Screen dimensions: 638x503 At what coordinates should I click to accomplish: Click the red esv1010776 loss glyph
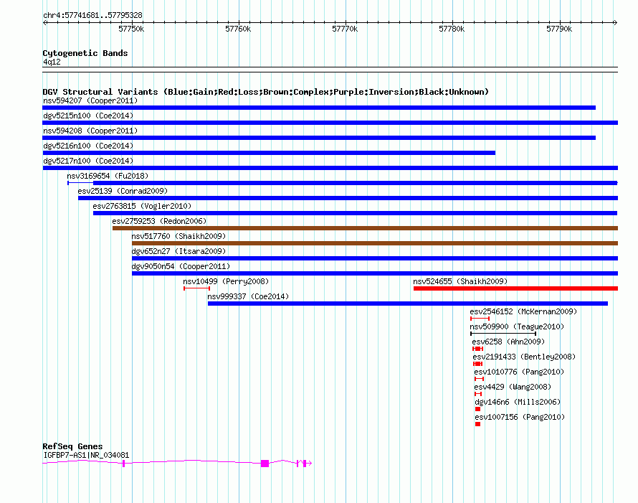(x=480, y=379)
